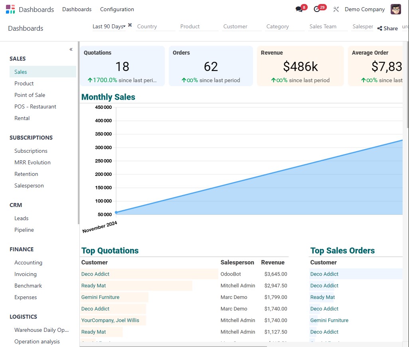The height and width of the screenshot is (347, 409).
Task: Click the $1,799.00 revenue cell
Action: pos(276,297)
